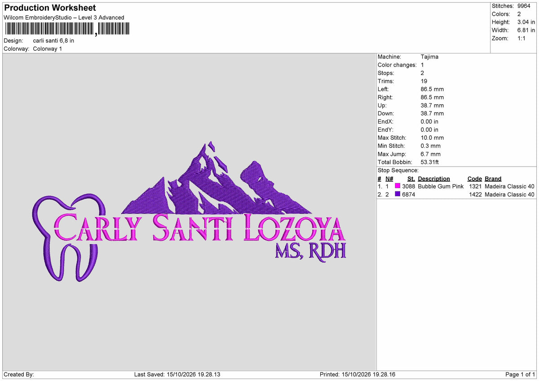The height and width of the screenshot is (381, 539).
Task: Click 'Page 1 of 1' in footer
Action: tap(520, 374)
